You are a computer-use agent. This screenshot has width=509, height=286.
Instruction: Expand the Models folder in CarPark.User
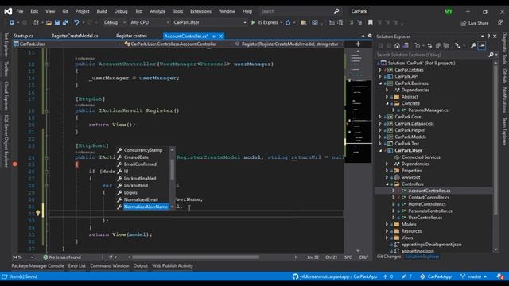(387, 224)
